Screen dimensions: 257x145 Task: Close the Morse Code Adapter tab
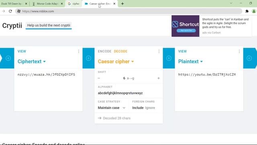click(62, 4)
